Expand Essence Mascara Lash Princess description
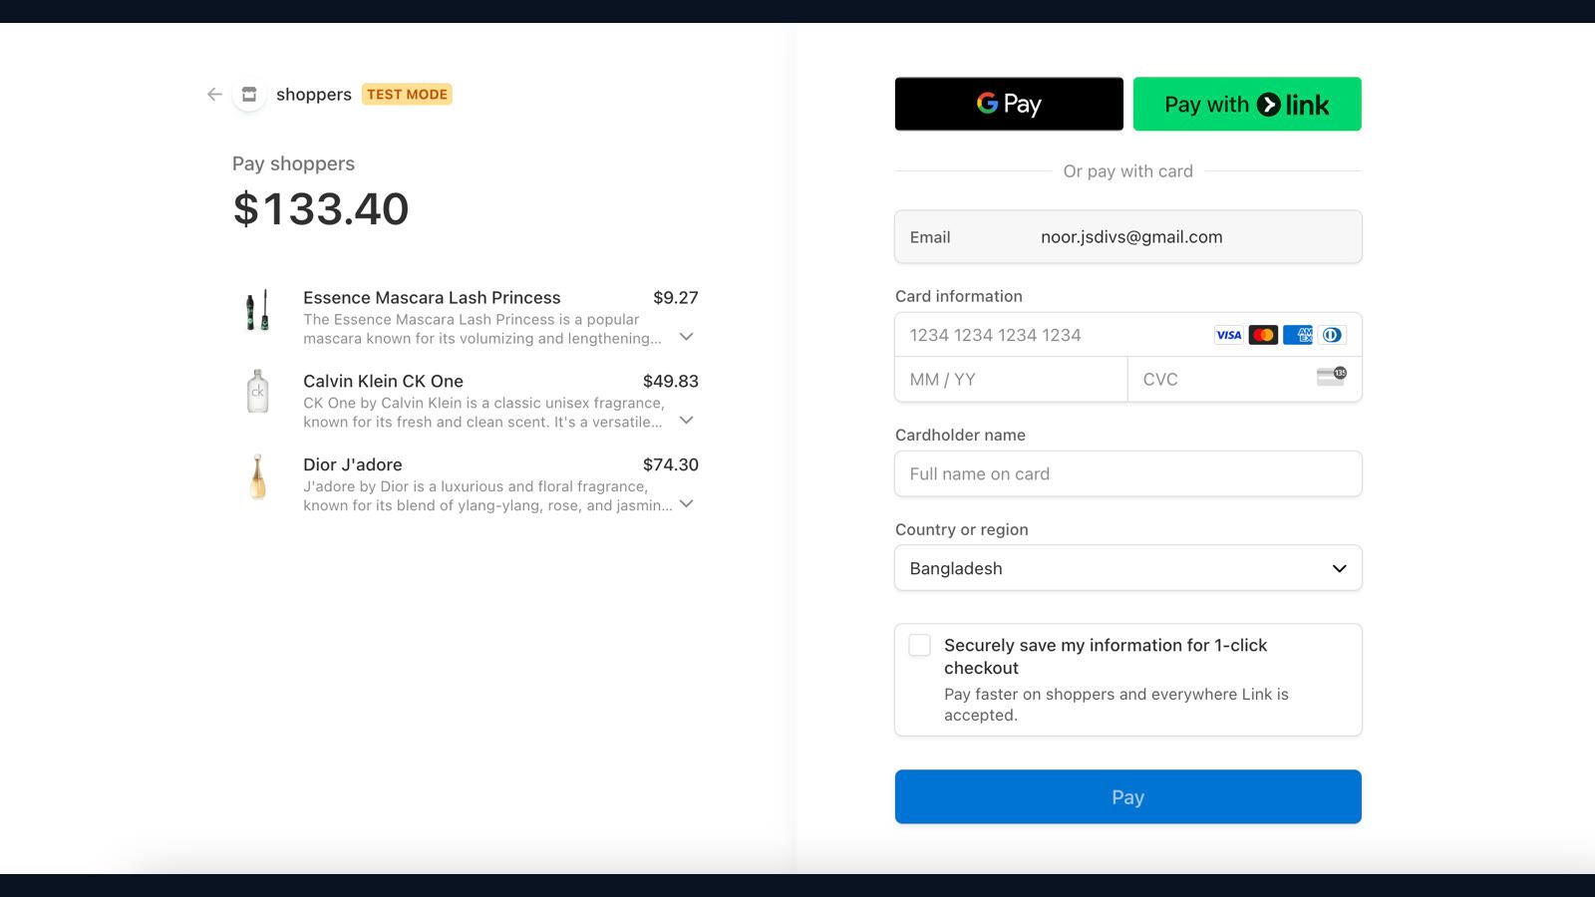The height and width of the screenshot is (897, 1595). click(686, 337)
